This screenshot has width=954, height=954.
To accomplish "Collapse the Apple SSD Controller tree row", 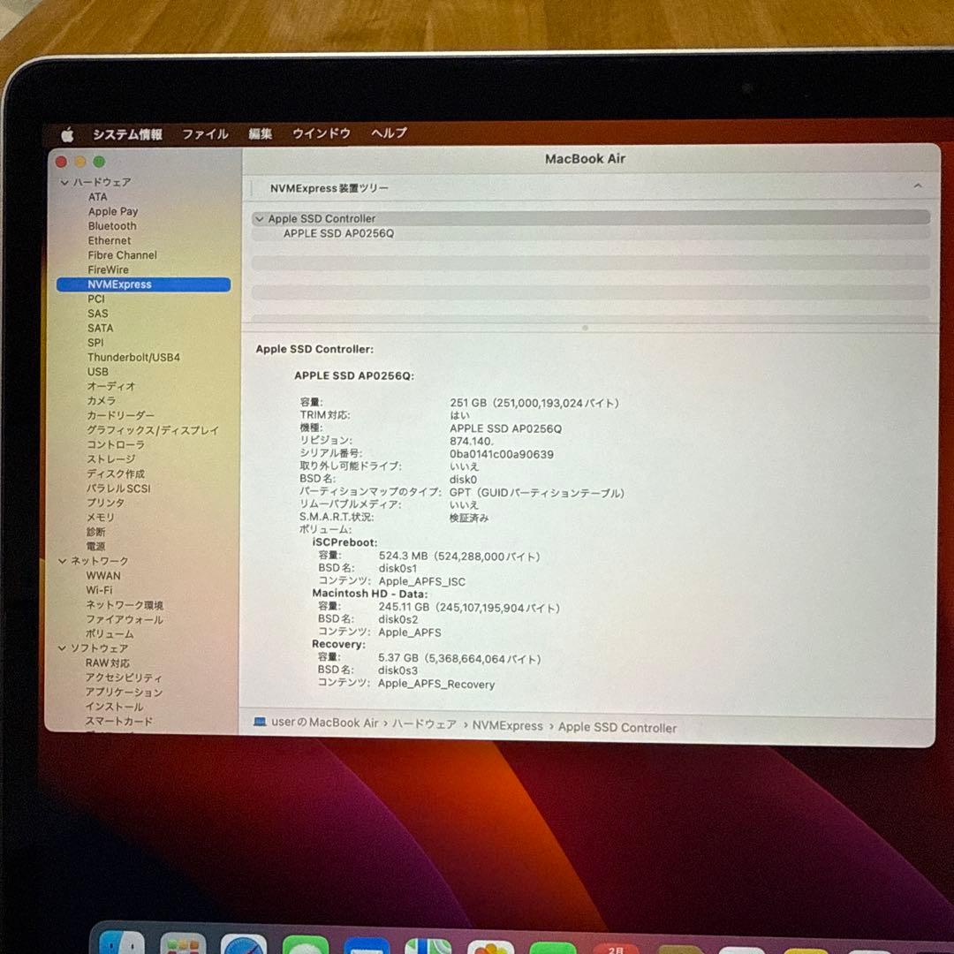I will 260,219.
